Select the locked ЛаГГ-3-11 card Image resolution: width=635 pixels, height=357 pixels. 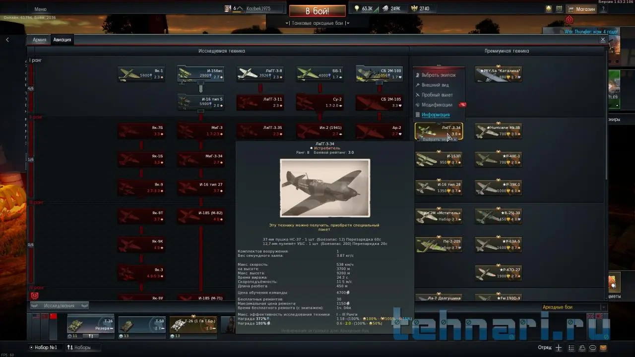tap(260, 102)
